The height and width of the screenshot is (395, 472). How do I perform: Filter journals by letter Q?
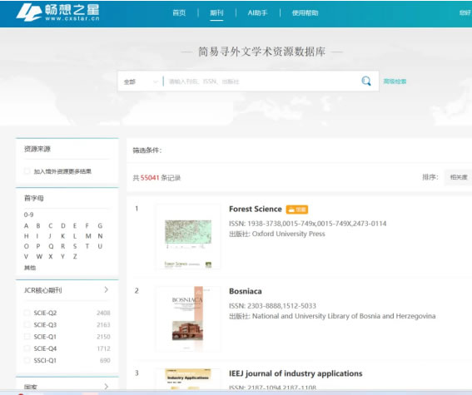pyautogui.click(x=51, y=246)
